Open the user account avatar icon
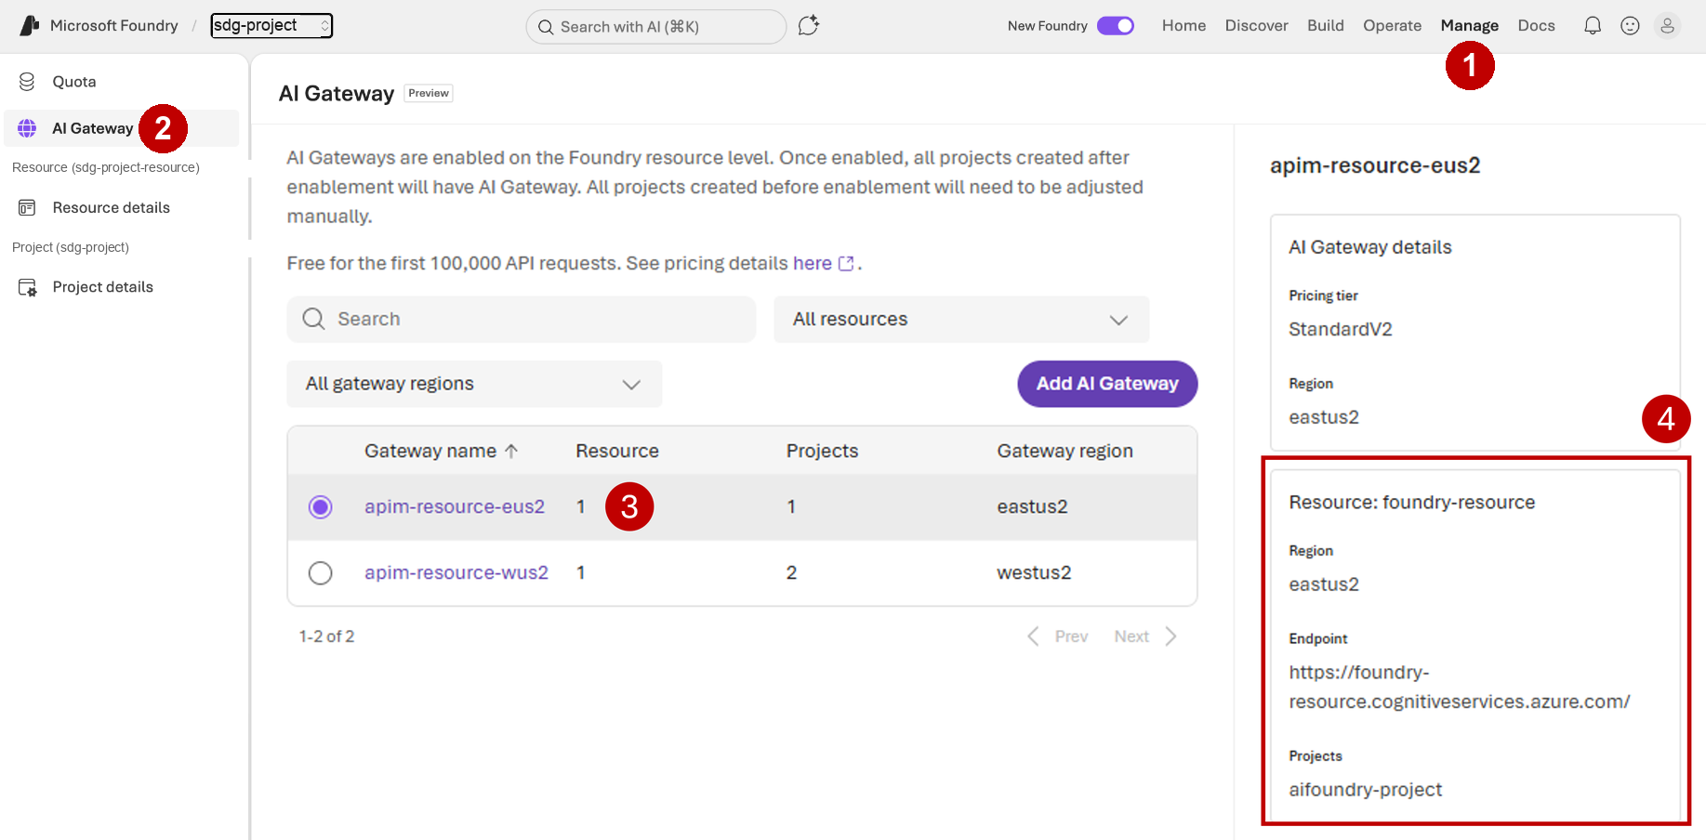The width and height of the screenshot is (1706, 840). [x=1667, y=26]
